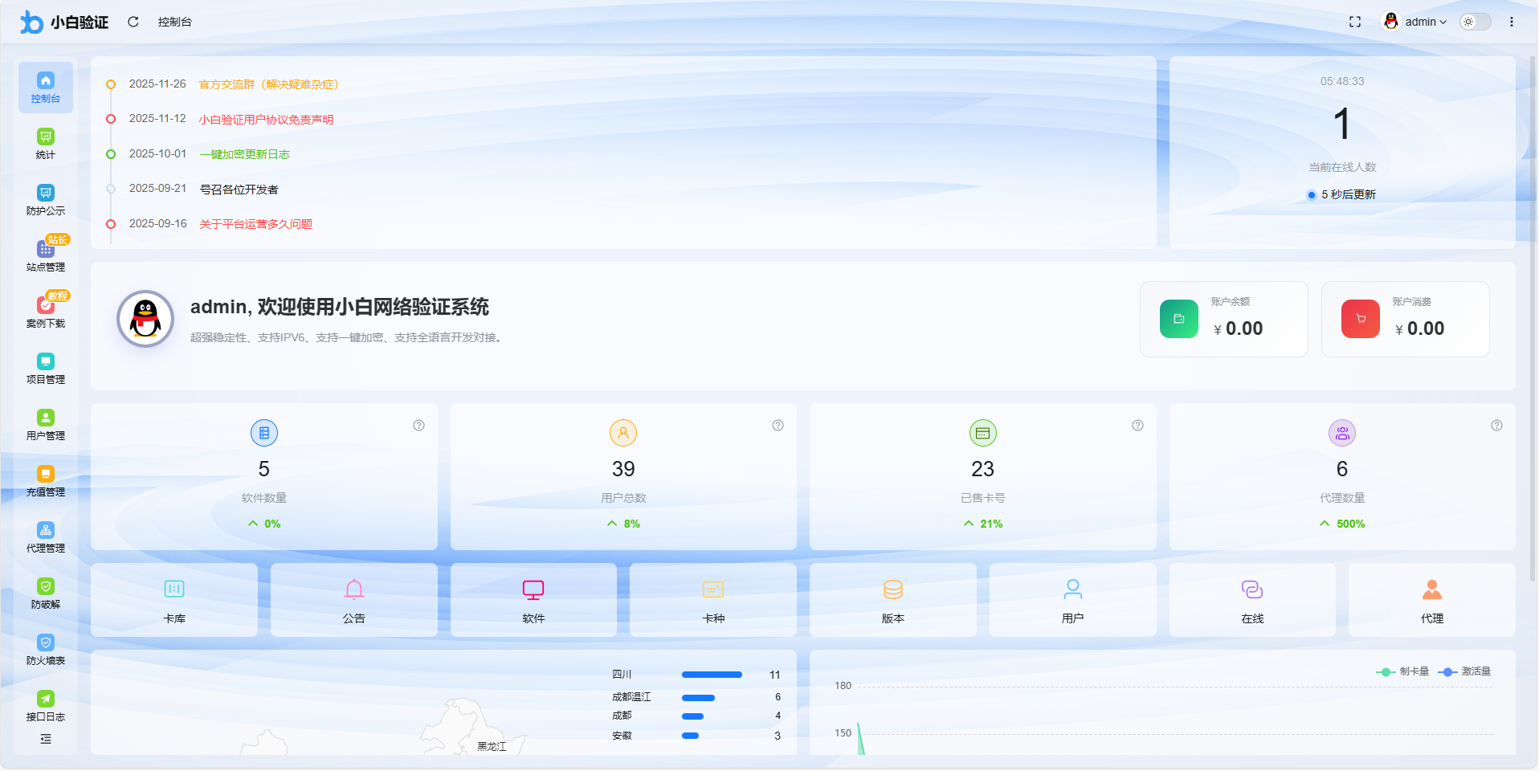
Task: Refresh the page with the reload icon
Action: (133, 22)
